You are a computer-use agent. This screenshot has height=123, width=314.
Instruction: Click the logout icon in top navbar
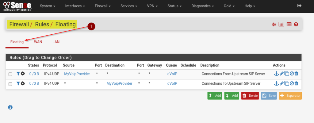point(299,6)
